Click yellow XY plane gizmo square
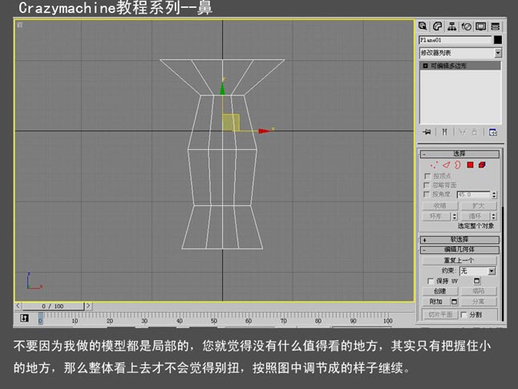The width and height of the screenshot is (518, 389). (231, 123)
